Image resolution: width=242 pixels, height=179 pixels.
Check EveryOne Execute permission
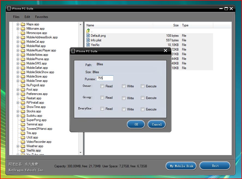pos(142,109)
